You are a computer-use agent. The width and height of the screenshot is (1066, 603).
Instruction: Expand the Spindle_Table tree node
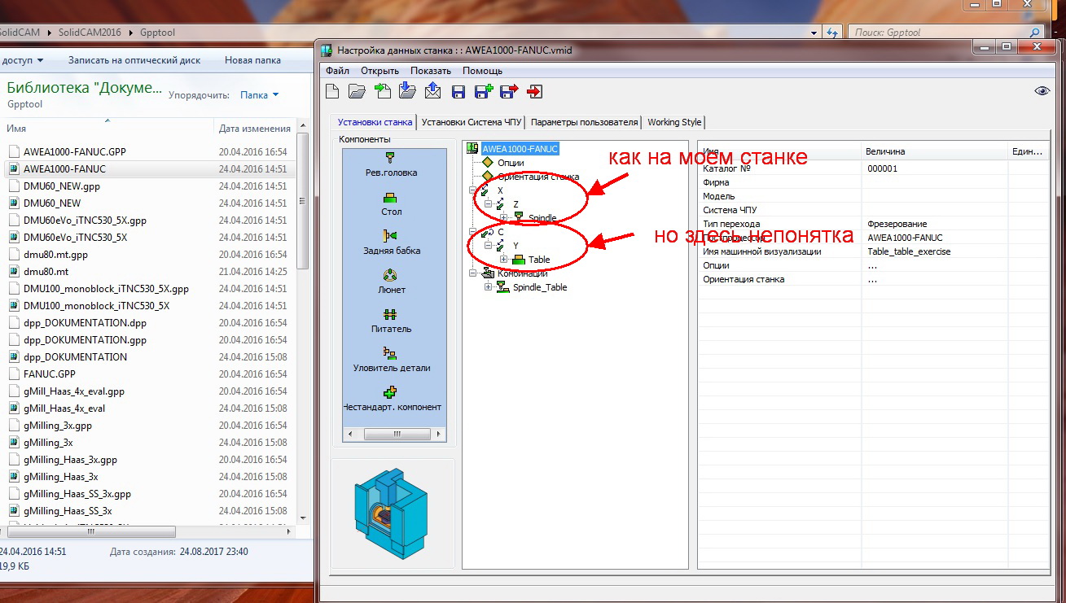(489, 287)
